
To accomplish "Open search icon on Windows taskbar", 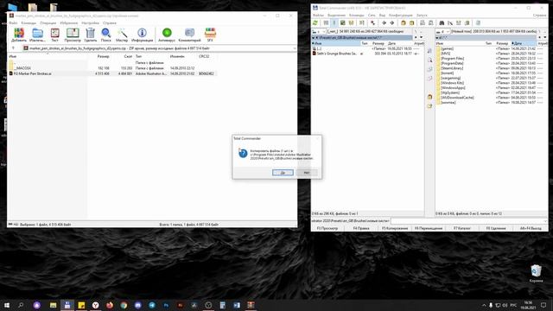I will [x=21, y=305].
